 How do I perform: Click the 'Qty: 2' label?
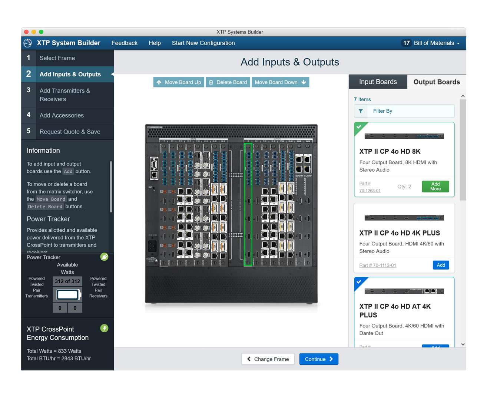(404, 187)
